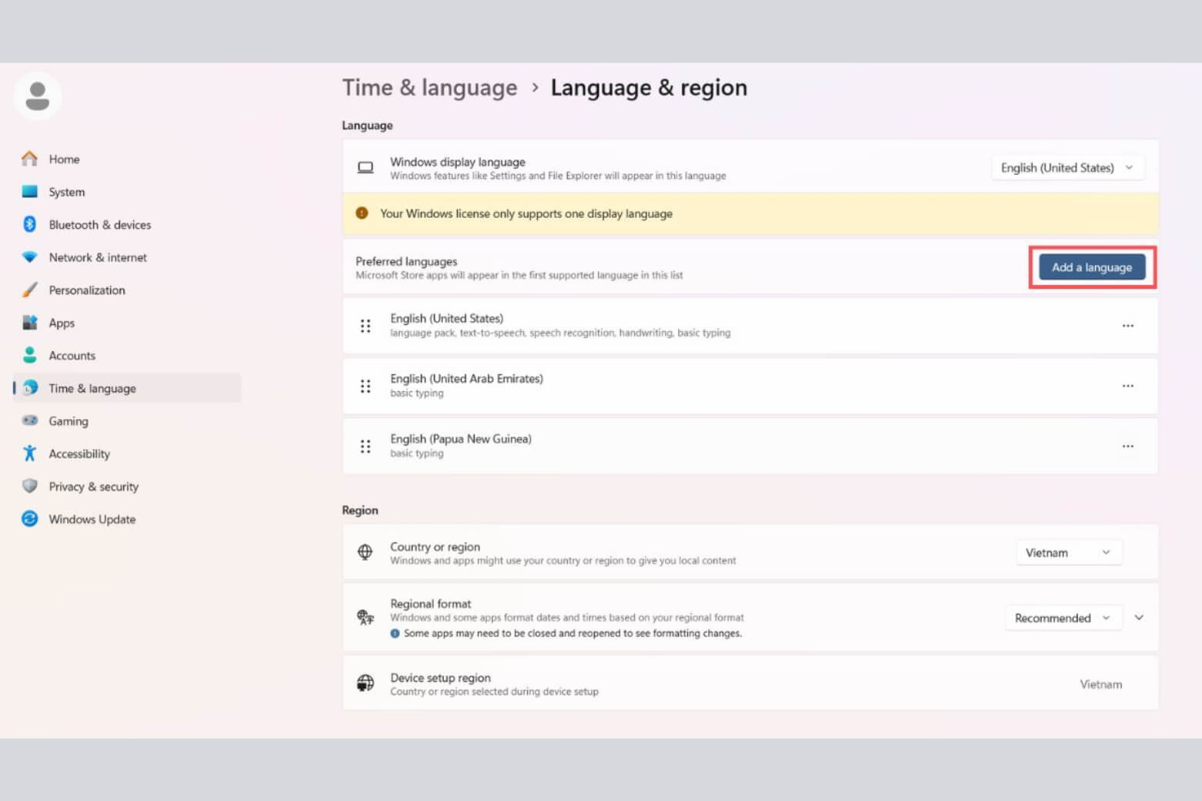Click the user profile avatar
The height and width of the screenshot is (801, 1202).
coord(37,95)
